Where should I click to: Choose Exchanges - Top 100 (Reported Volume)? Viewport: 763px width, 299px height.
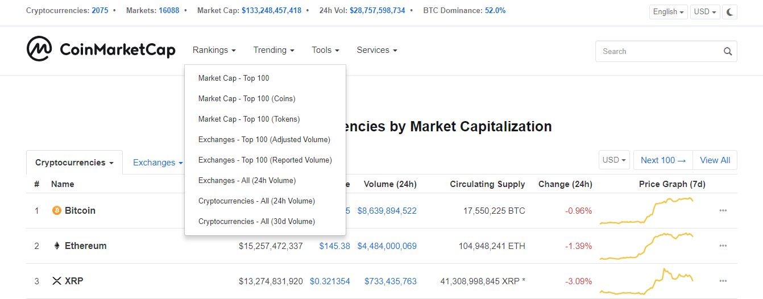(265, 160)
